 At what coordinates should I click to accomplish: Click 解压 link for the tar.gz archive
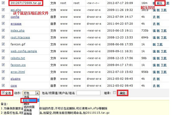(x=159, y=3)
